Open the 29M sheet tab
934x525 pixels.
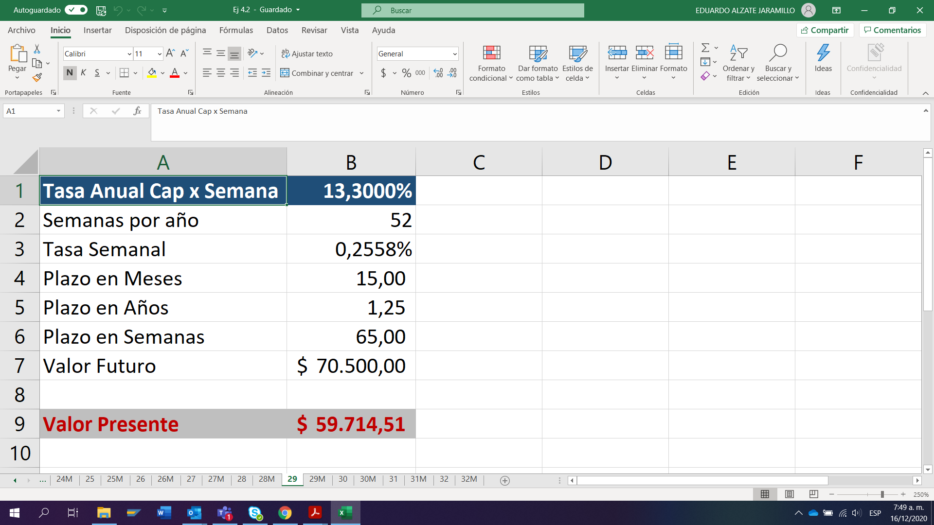point(317,479)
